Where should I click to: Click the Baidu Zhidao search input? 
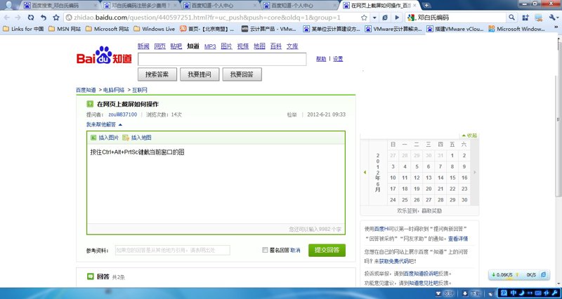pyautogui.click(x=222, y=59)
